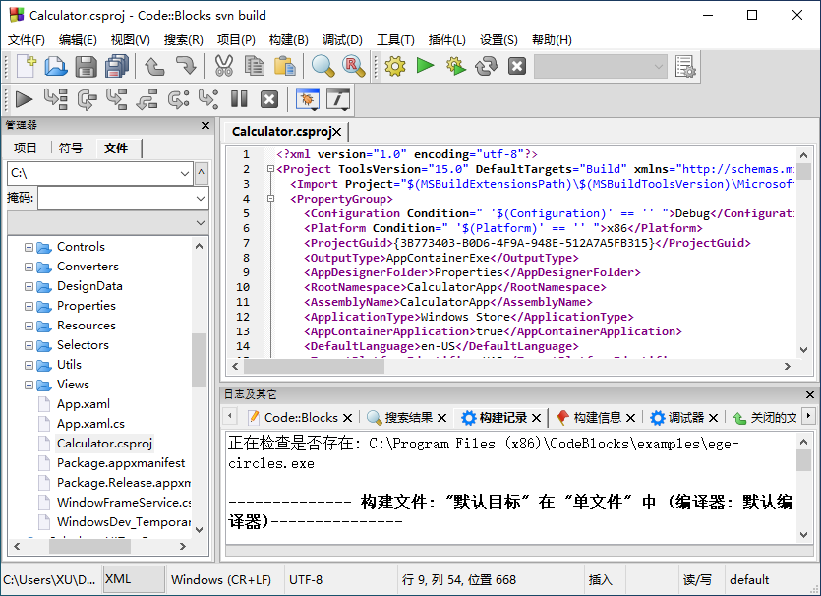Expand the Utils folder
Screen dimensions: 821x596
pos(29,365)
